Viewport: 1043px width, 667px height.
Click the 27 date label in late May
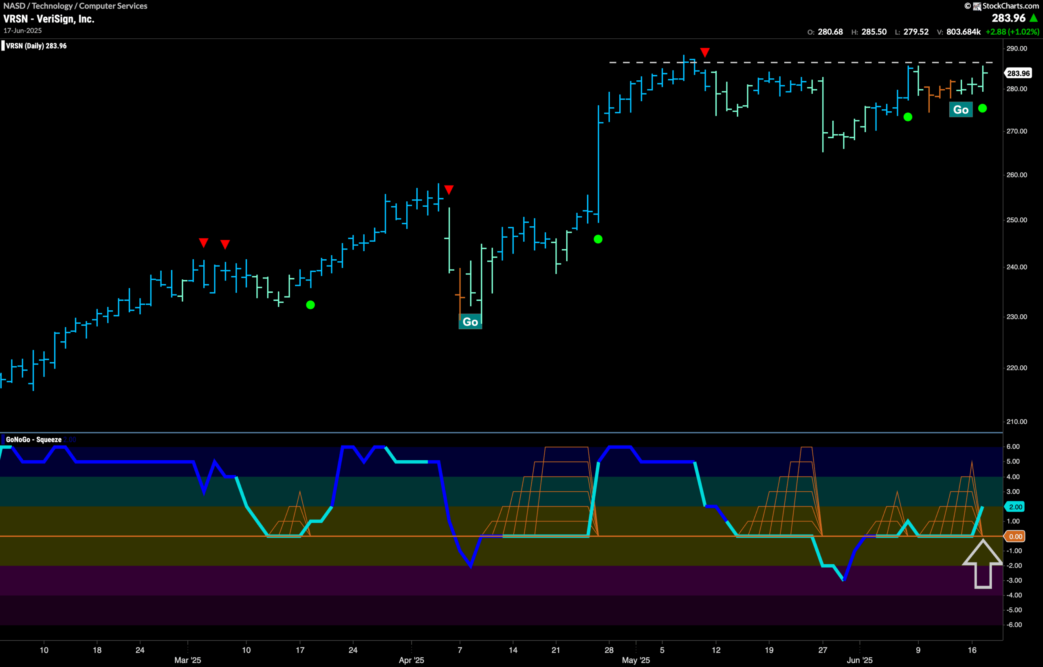823,650
